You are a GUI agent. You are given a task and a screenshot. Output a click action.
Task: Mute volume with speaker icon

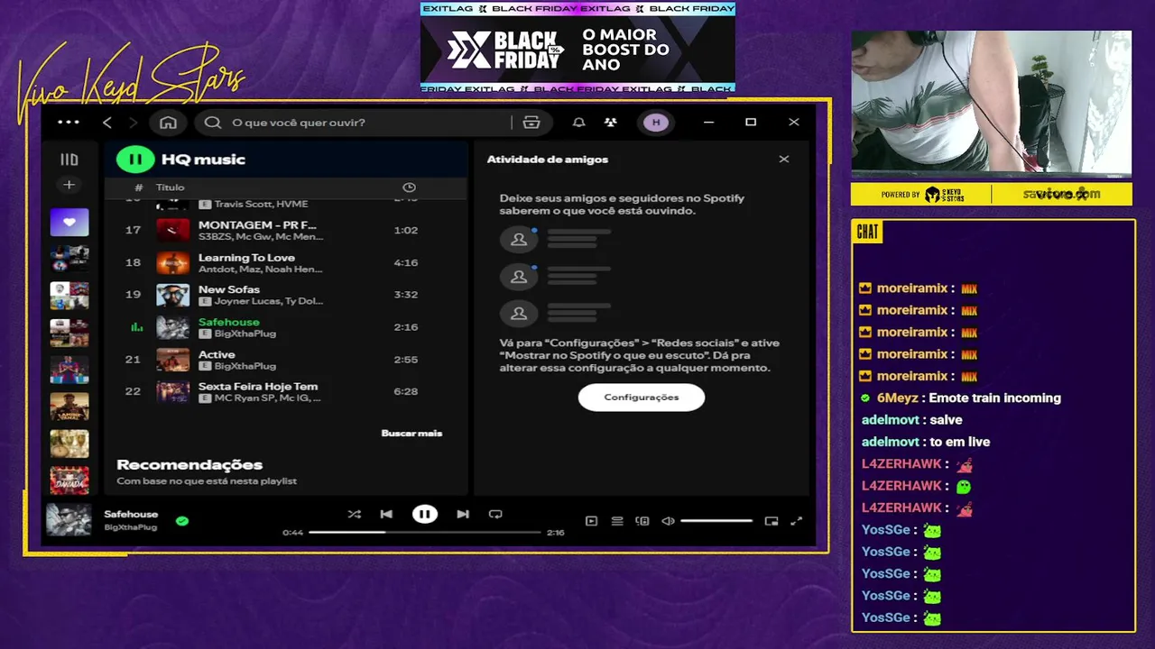click(668, 521)
